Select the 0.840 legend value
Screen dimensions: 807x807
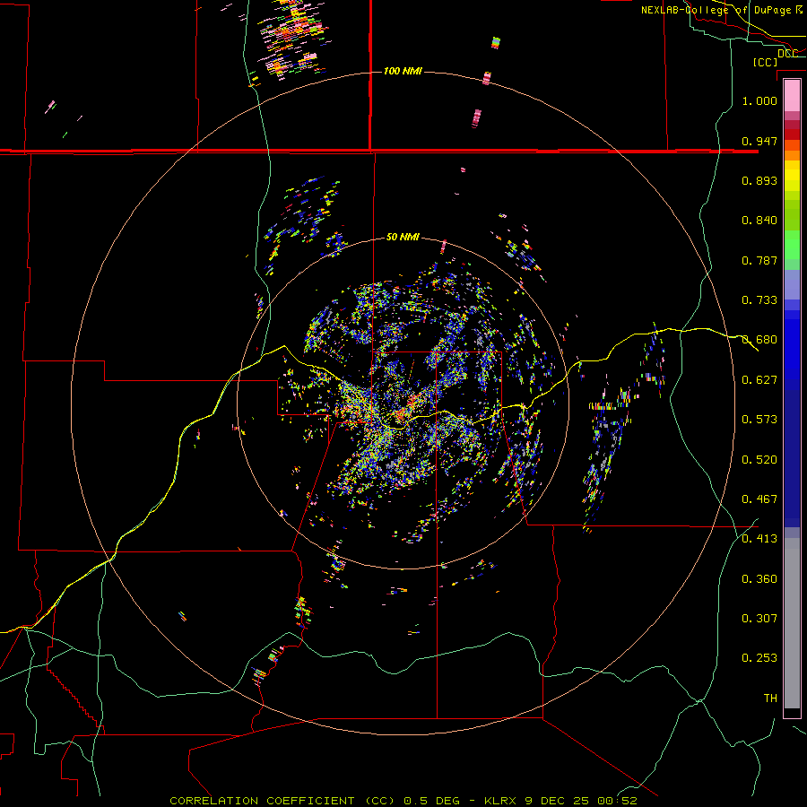(x=759, y=221)
